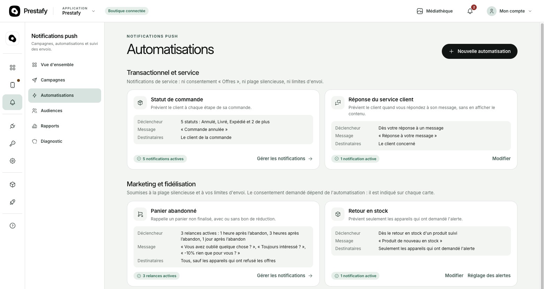Viewport: 544px width, 289px height.
Task: Click Nouvelle automatisation button
Action: [x=479, y=51]
